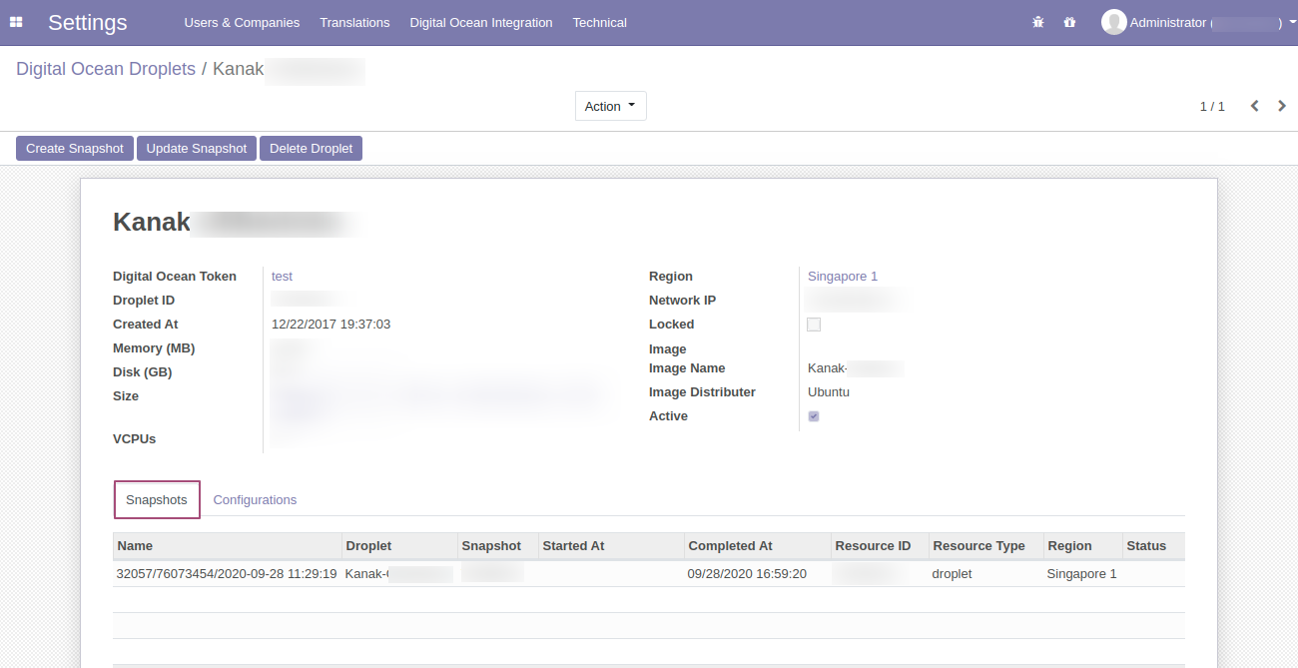Open the Translations menu
Image resolution: width=1298 pixels, height=668 pixels.
(354, 22)
